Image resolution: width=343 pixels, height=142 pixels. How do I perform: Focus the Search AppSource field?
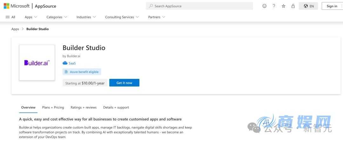coord(199,6)
